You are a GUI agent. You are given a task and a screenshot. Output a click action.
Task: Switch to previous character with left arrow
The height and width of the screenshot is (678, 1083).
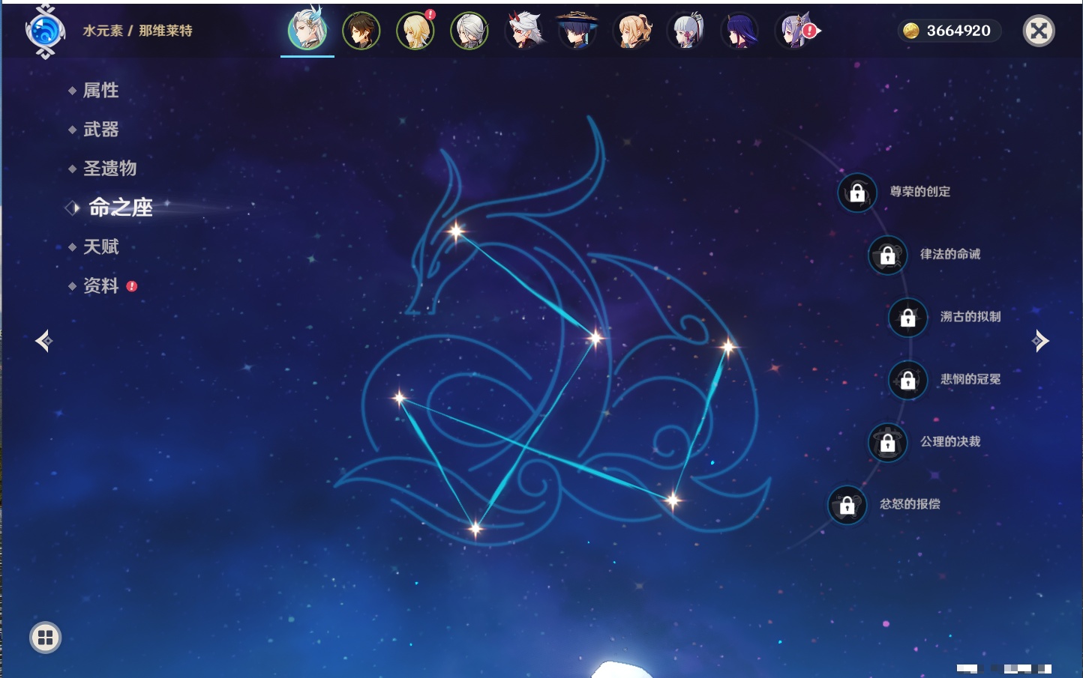(x=44, y=341)
